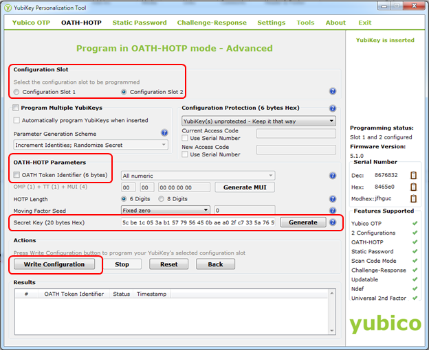Image resolution: width=429 pixels, height=350 pixels.
Task: Click Status column header in Results
Action: [x=121, y=294]
